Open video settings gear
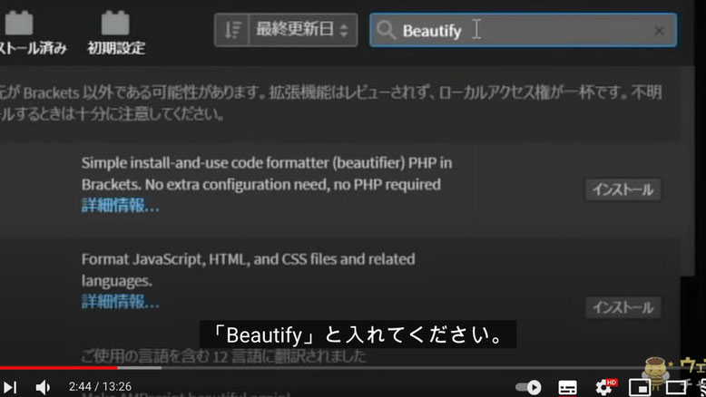The width and height of the screenshot is (706, 397). click(603, 387)
